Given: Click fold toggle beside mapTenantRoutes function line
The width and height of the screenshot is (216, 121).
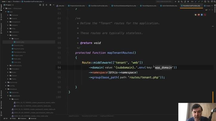Looking at the screenshot, I should point(67,53).
